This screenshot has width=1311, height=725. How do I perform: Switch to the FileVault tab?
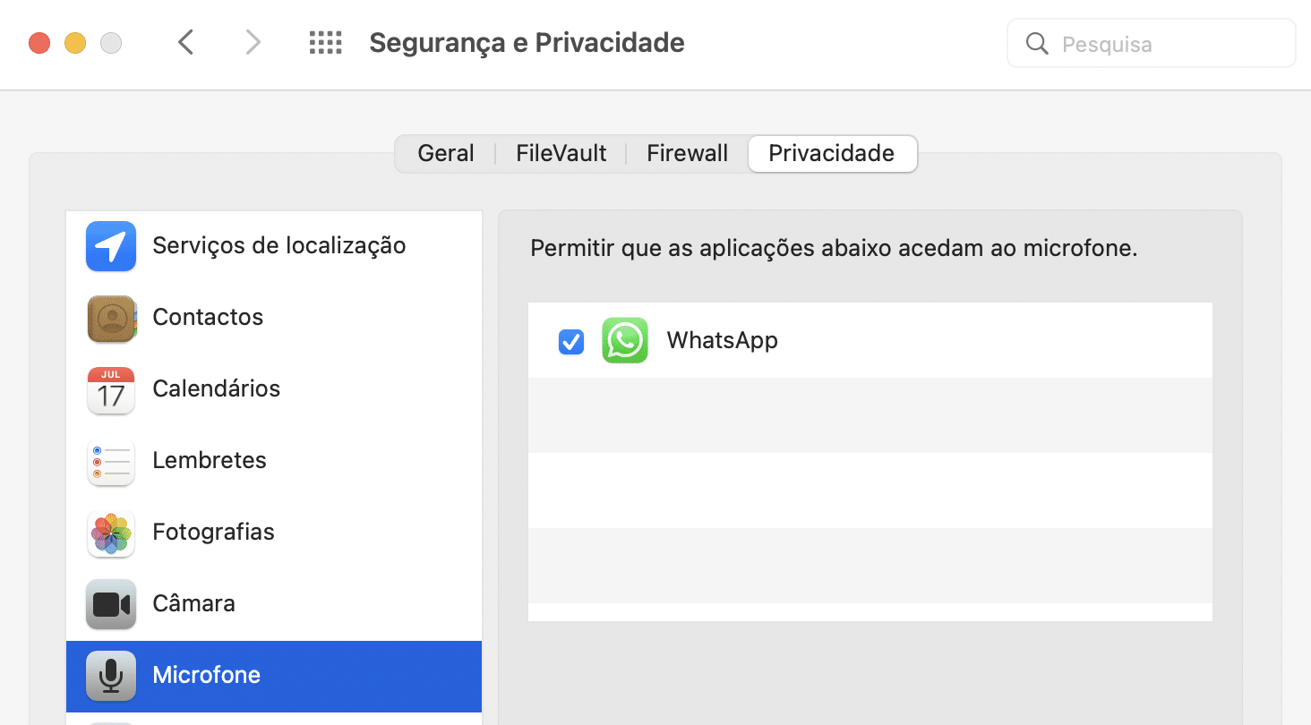coord(561,153)
